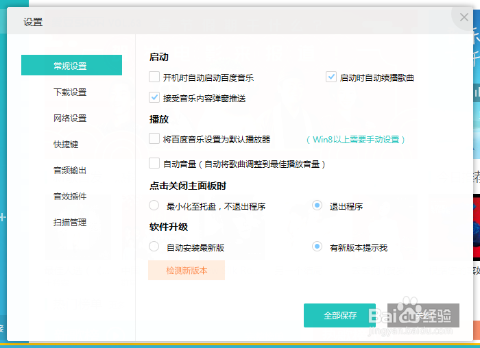Screen dimensions: 480x348
Task: Click the 设置 dialog title
Action: click(x=33, y=22)
